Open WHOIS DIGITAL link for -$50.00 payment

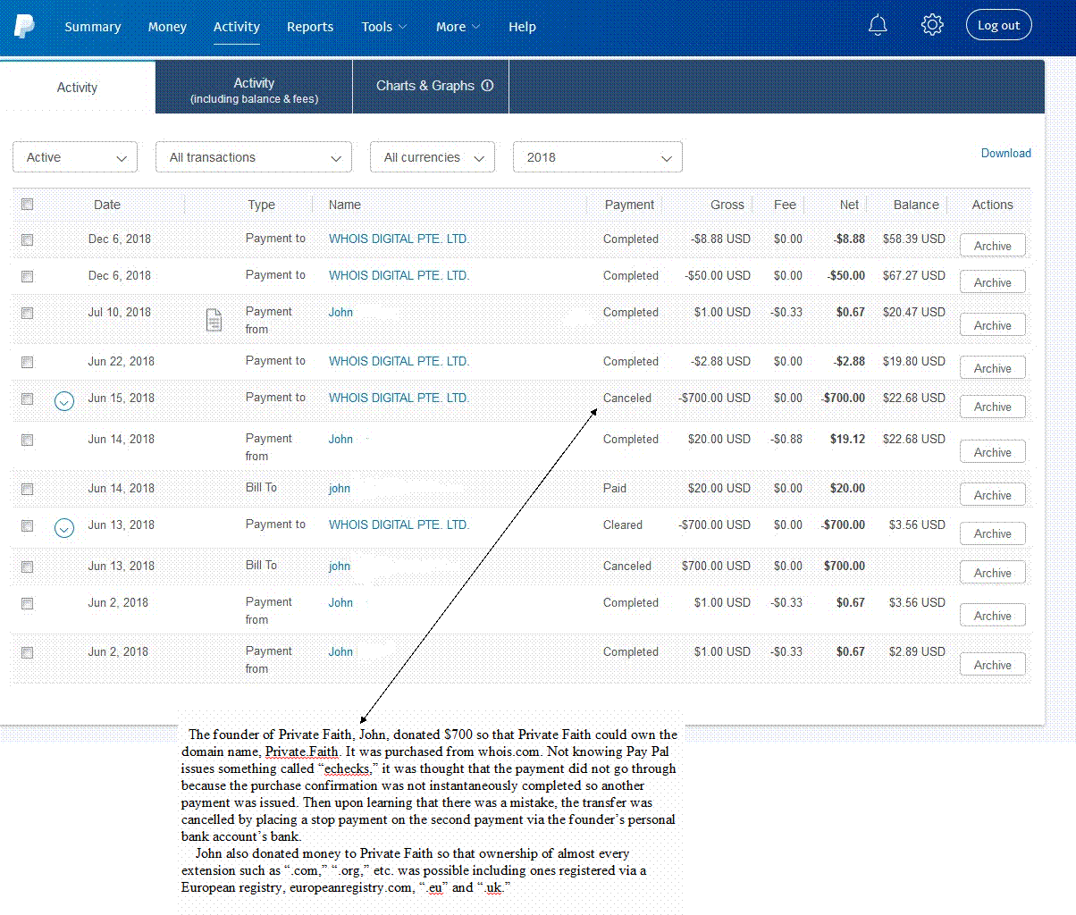[399, 275]
